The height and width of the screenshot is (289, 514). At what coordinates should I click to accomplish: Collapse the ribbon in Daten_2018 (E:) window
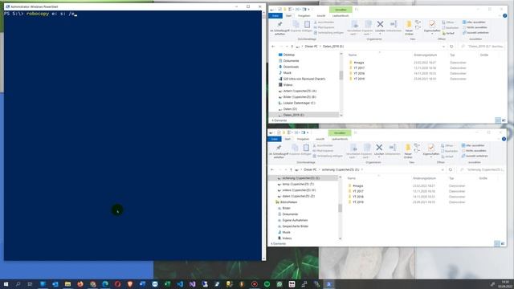500,16
